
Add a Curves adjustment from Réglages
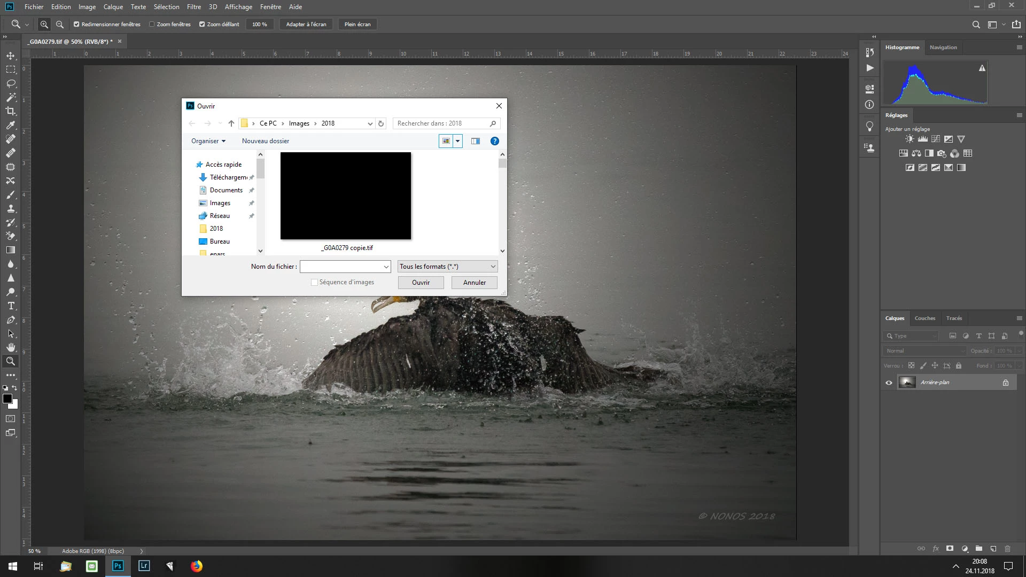coord(935,139)
